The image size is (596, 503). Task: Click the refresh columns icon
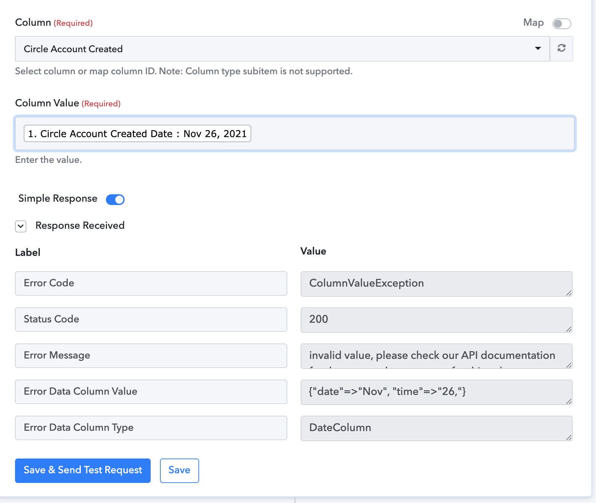point(562,48)
